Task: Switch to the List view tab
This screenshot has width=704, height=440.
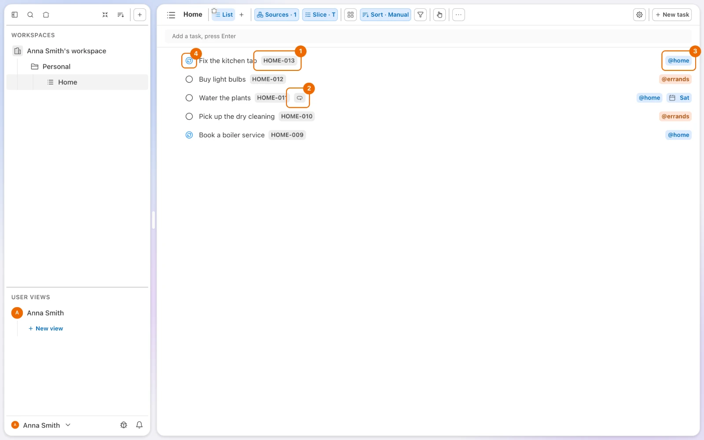Action: [224, 15]
